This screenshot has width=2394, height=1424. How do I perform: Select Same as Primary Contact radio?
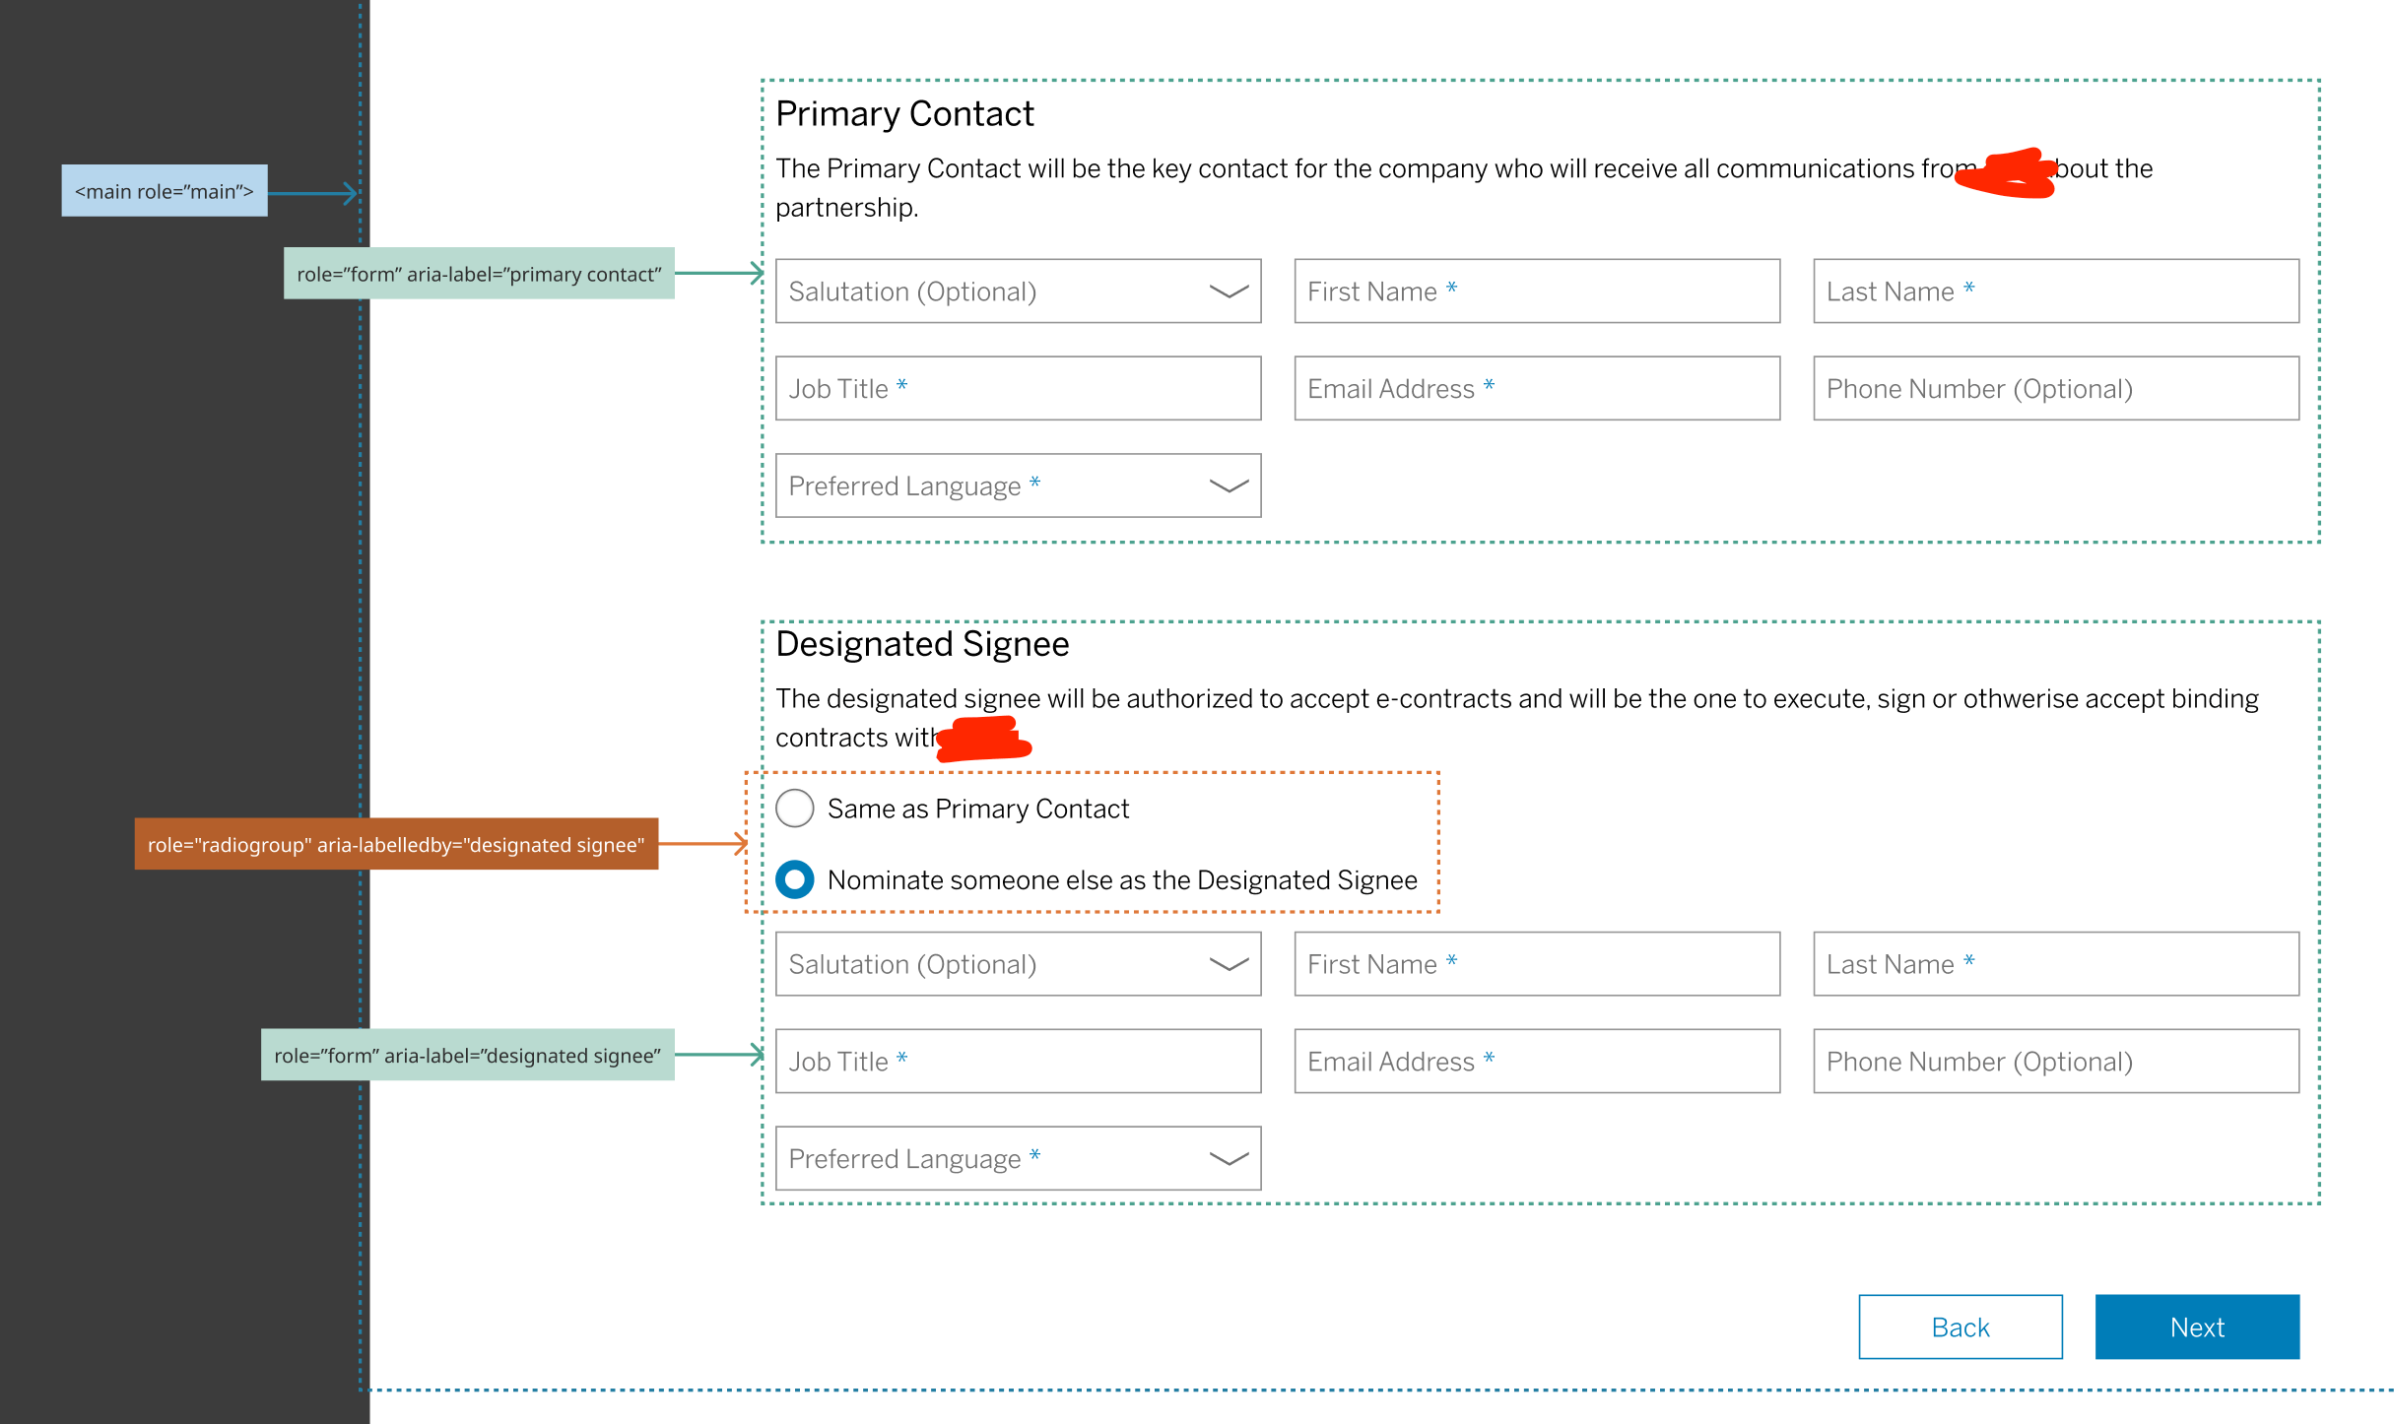(x=795, y=809)
